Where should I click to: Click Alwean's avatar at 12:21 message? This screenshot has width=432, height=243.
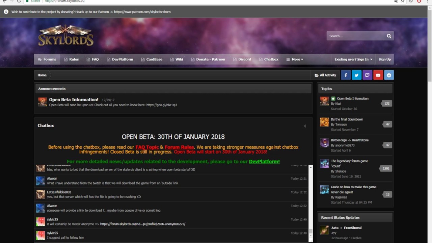tap(40, 181)
